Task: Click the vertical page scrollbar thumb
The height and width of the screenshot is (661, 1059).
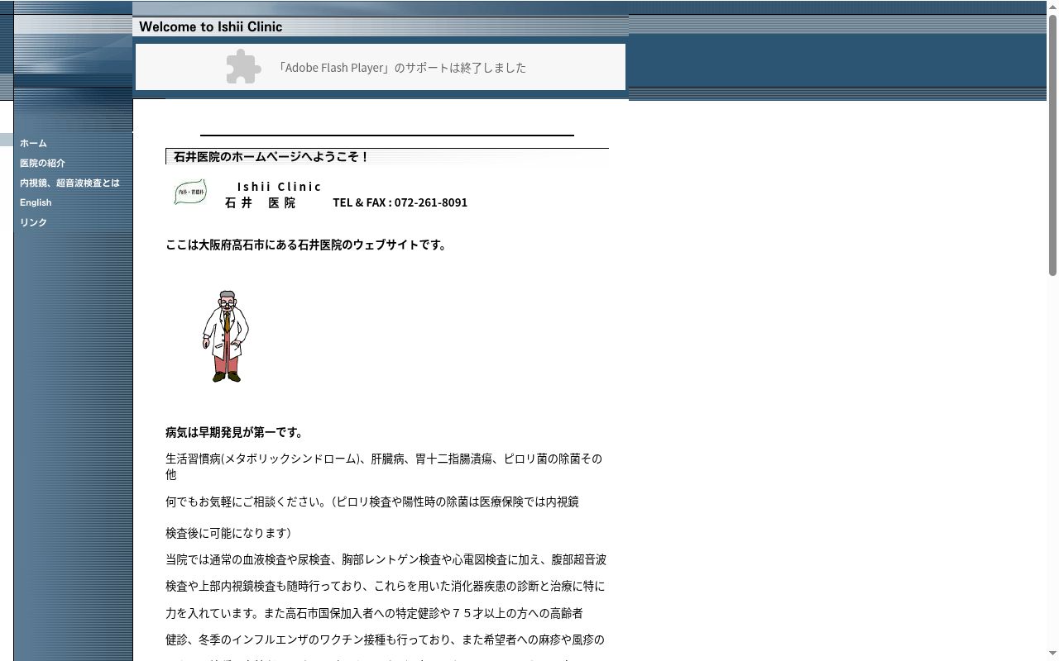Action: [x=1052, y=145]
